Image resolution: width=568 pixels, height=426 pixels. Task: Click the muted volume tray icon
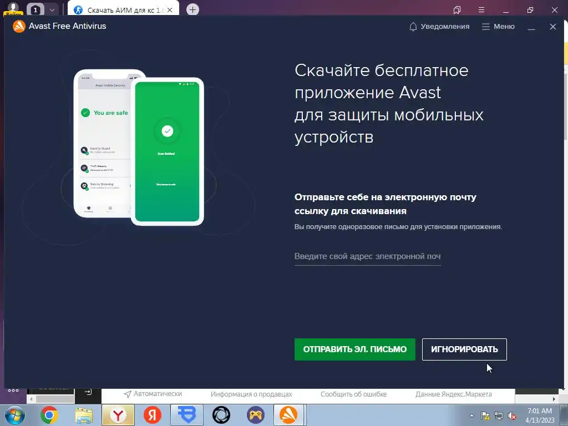pyautogui.click(x=512, y=416)
